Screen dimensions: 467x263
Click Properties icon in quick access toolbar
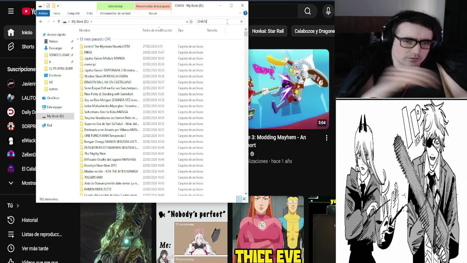[48, 6]
